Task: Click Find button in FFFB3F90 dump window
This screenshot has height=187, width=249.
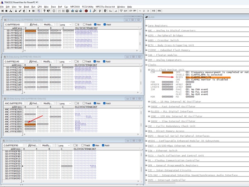Action: coord(33,145)
